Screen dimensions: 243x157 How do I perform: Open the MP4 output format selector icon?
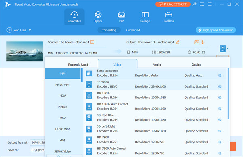tap(223, 48)
